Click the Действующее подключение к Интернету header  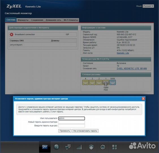(43, 28)
